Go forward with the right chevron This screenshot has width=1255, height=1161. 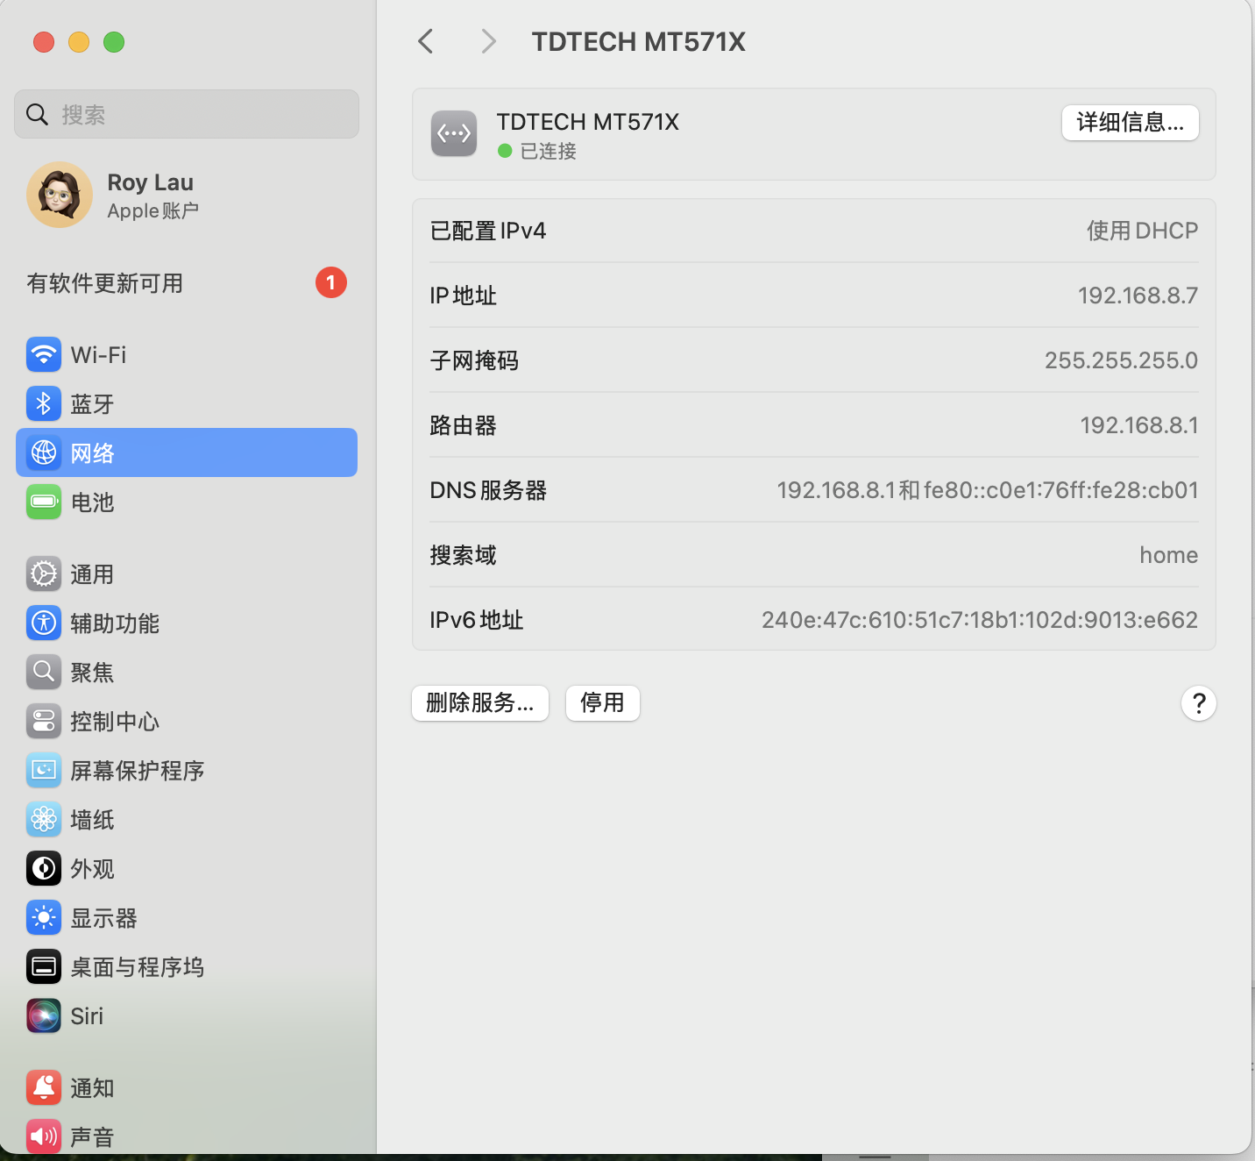489,41
